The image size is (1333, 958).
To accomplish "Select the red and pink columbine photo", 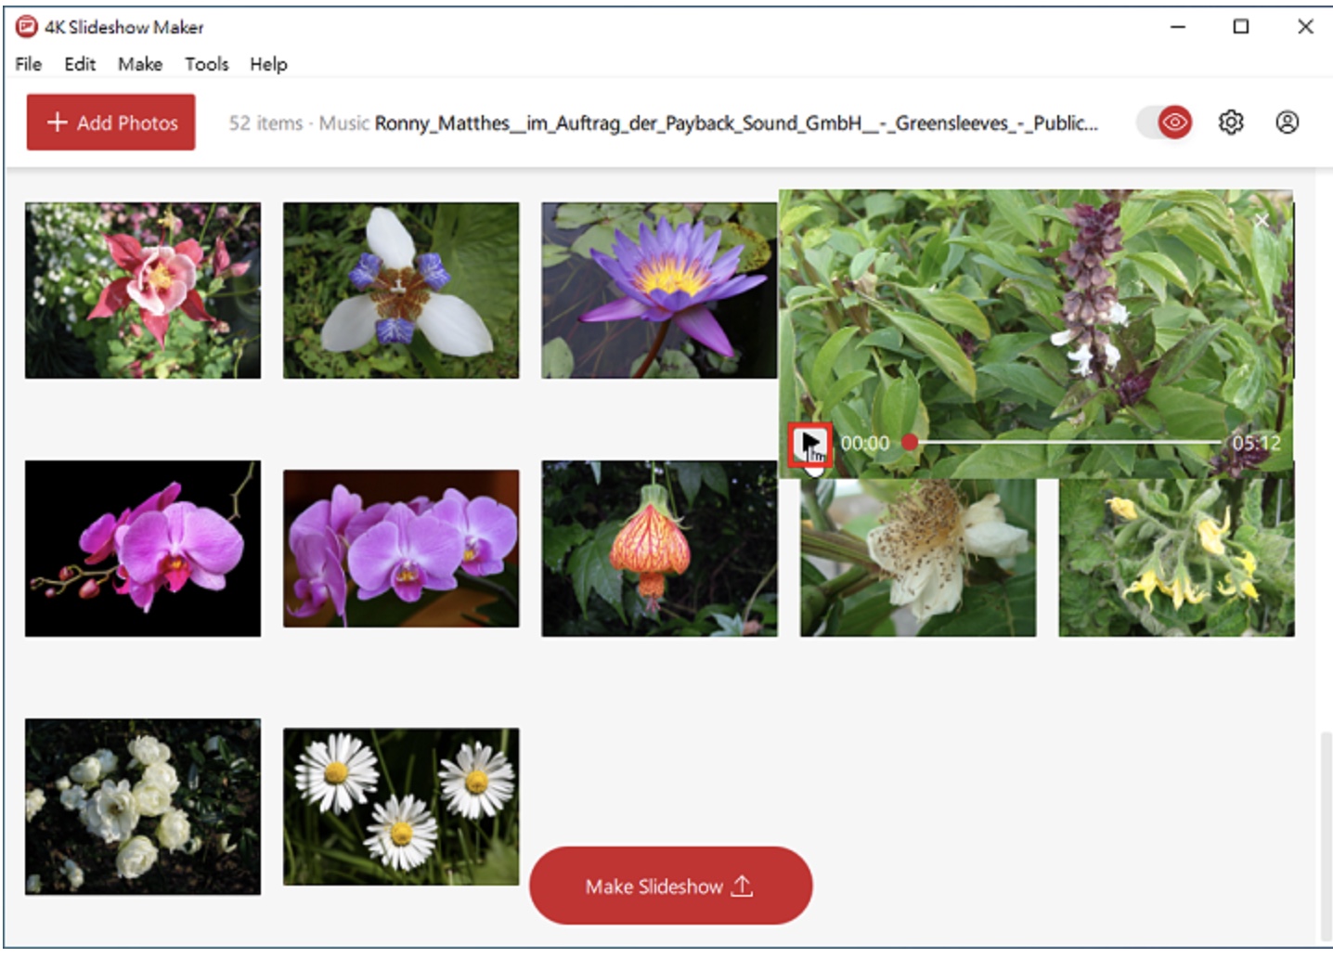I will [x=143, y=291].
